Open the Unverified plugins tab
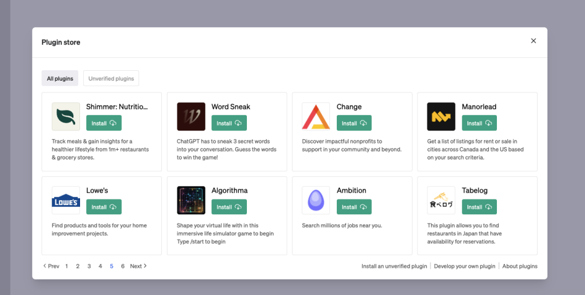This screenshot has height=295, width=585. pos(111,78)
